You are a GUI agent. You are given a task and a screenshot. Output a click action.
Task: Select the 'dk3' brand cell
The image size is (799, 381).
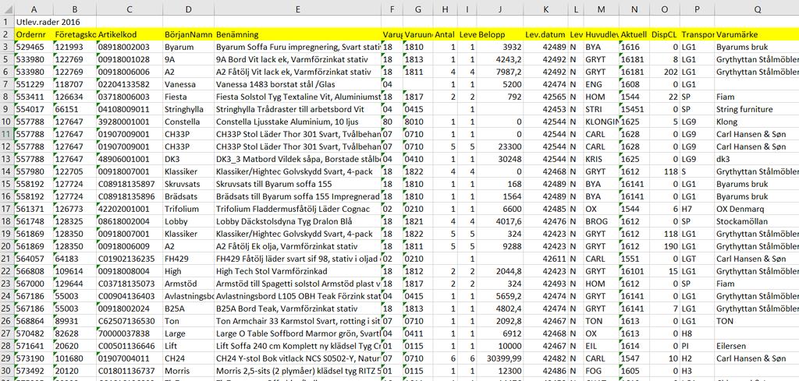click(x=757, y=159)
